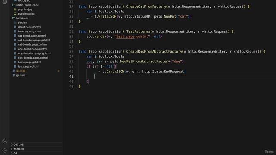Click the "cat" string on line 29
The height and width of the screenshot is (155, 276).
(183, 16)
